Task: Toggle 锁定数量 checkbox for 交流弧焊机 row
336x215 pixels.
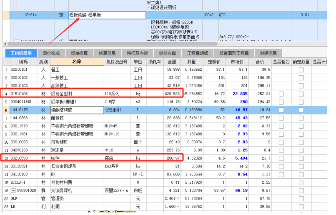Action: click(301, 190)
